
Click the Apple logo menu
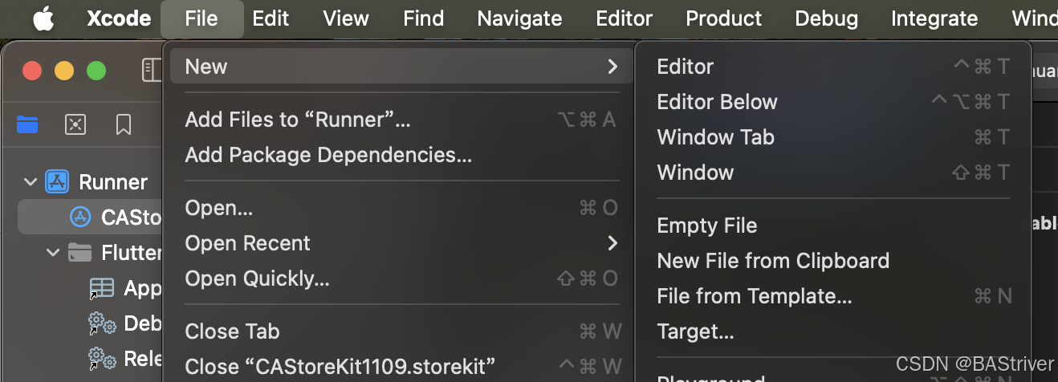tap(43, 18)
